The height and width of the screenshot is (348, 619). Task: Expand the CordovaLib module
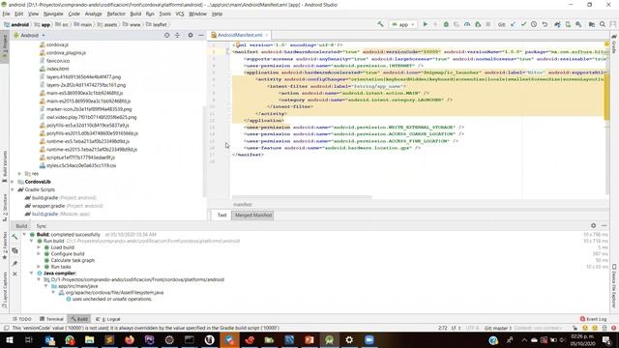click(x=13, y=182)
